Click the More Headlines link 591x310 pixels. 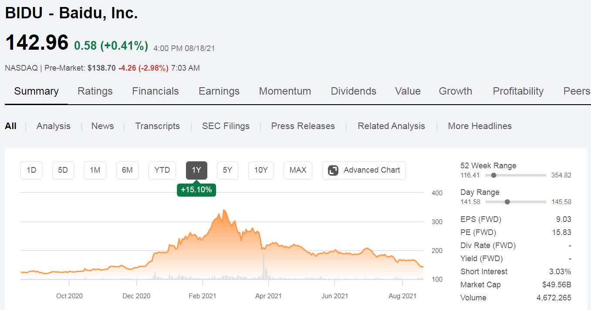[x=480, y=126]
